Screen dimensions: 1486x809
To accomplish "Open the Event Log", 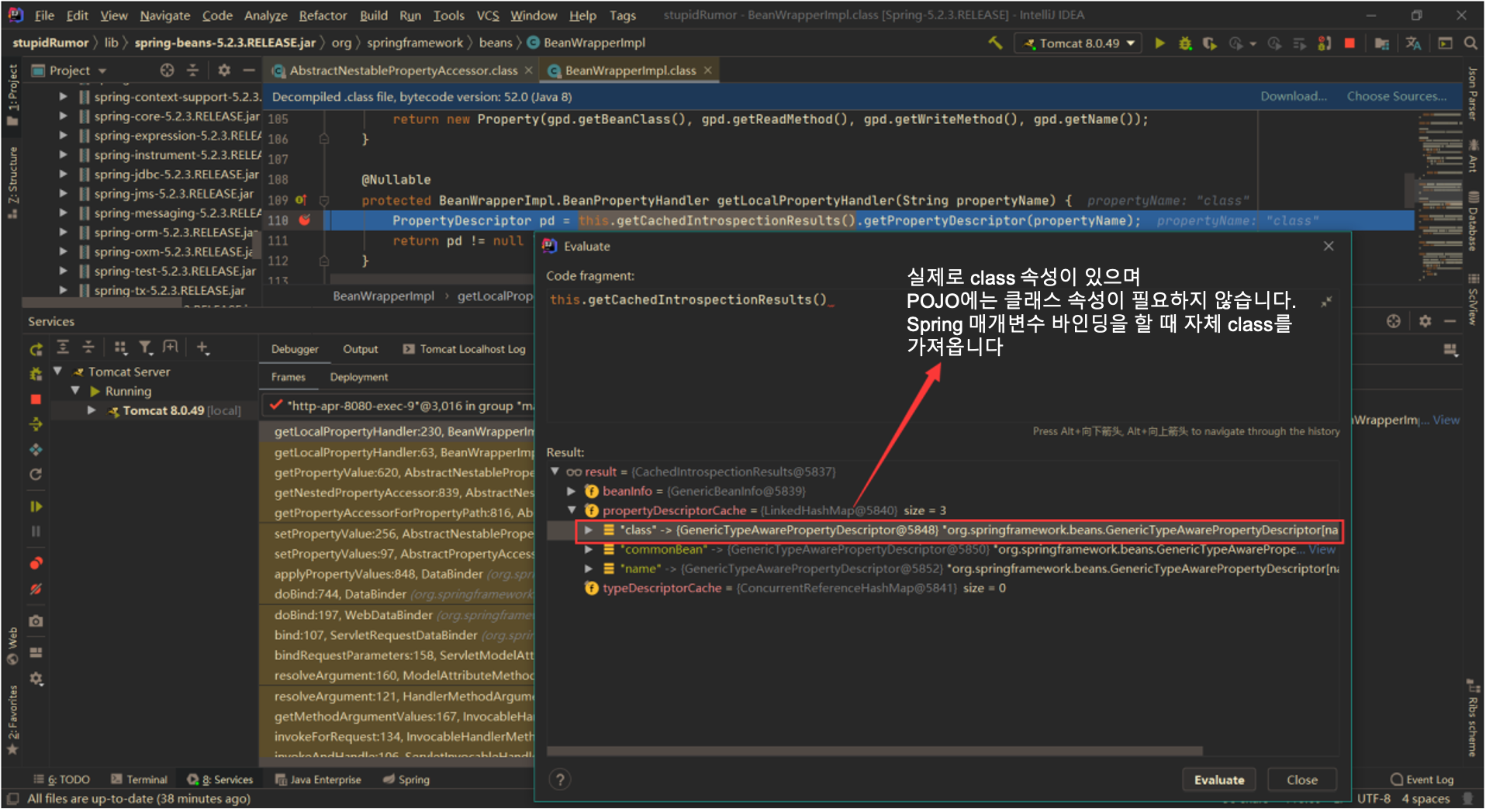I will click(1422, 780).
